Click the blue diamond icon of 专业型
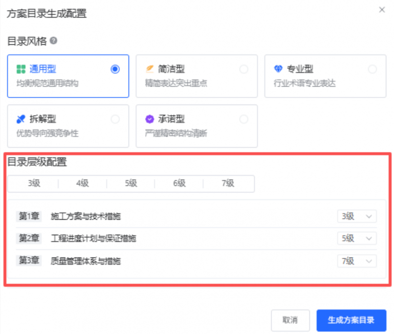The image size is (394, 334). tap(278, 69)
